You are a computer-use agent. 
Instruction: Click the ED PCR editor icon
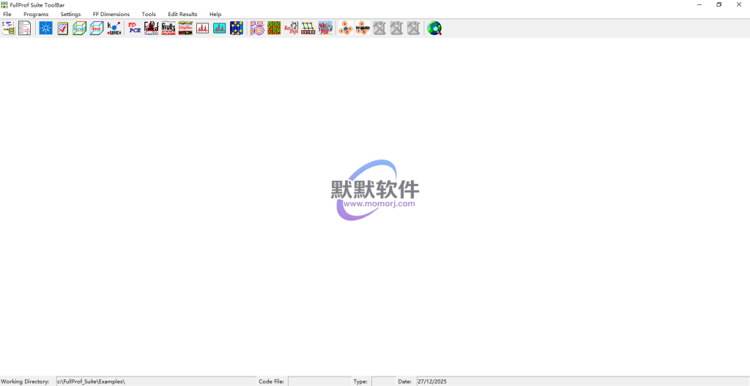[135, 29]
